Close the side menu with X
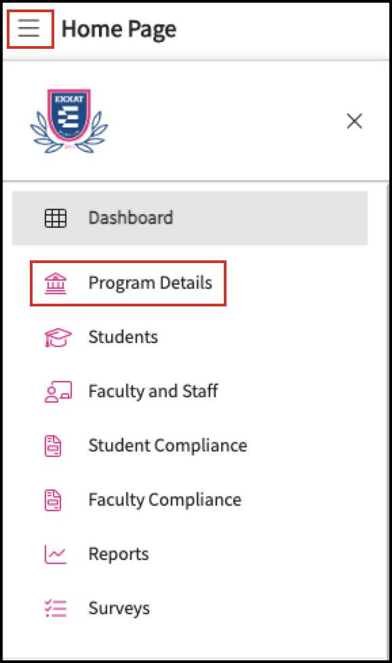The image size is (392, 663). [x=355, y=121]
